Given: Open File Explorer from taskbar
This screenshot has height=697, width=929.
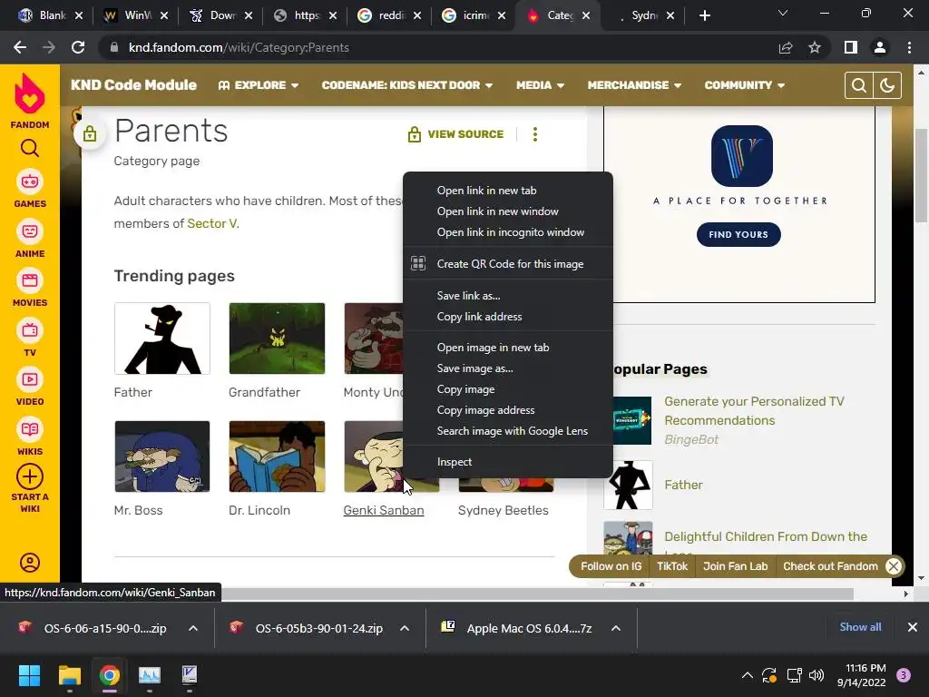Looking at the screenshot, I should 69,675.
